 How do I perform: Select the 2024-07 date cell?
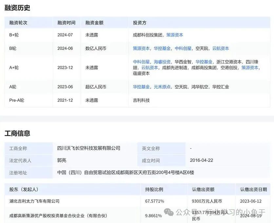[x=65, y=35]
